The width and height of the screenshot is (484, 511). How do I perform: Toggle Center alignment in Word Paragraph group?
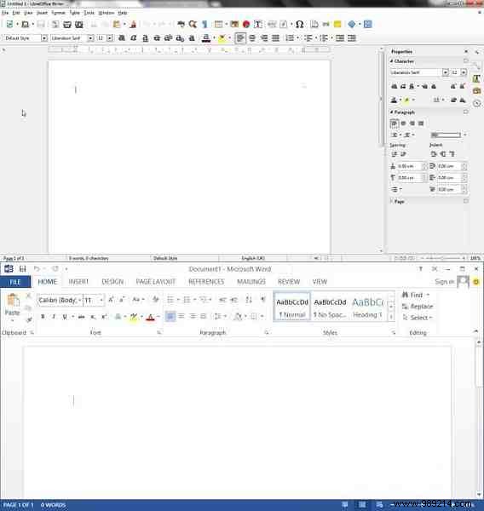(181, 316)
